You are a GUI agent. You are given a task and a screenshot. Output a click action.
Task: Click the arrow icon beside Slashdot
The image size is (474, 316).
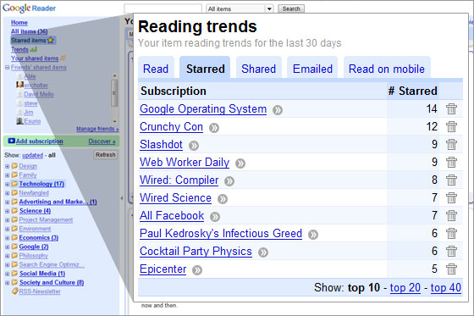(194, 146)
